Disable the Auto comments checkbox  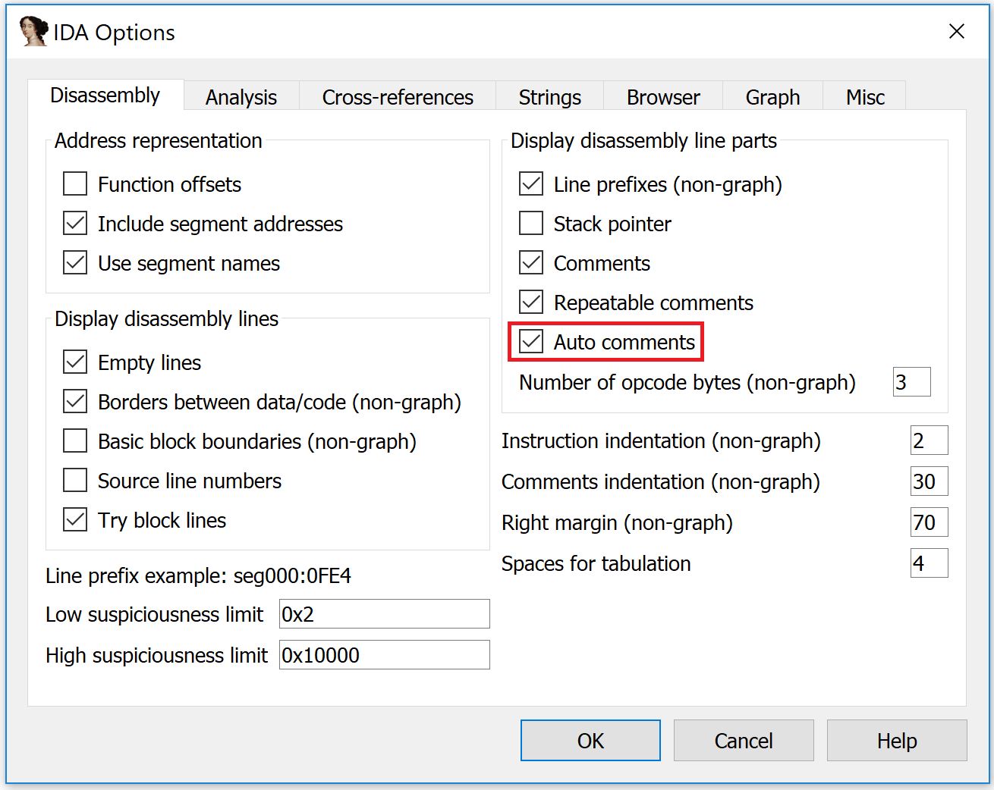[x=531, y=342]
